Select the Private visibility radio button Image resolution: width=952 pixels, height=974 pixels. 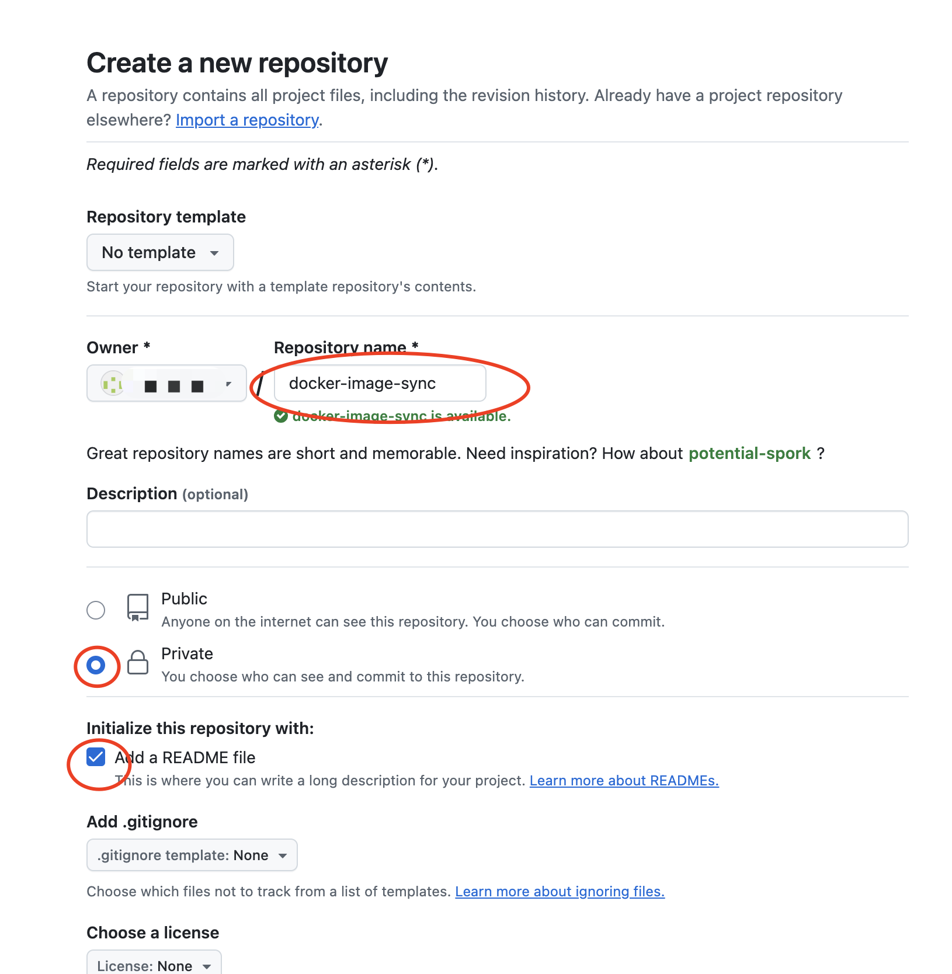[x=96, y=665]
